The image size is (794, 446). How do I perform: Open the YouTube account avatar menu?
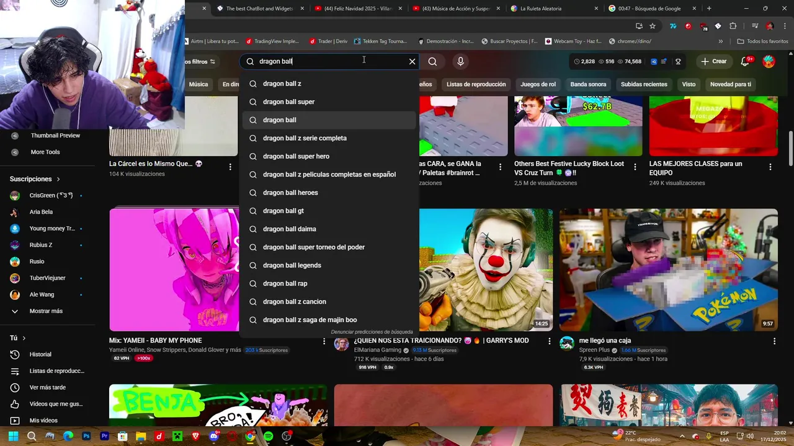(x=769, y=61)
